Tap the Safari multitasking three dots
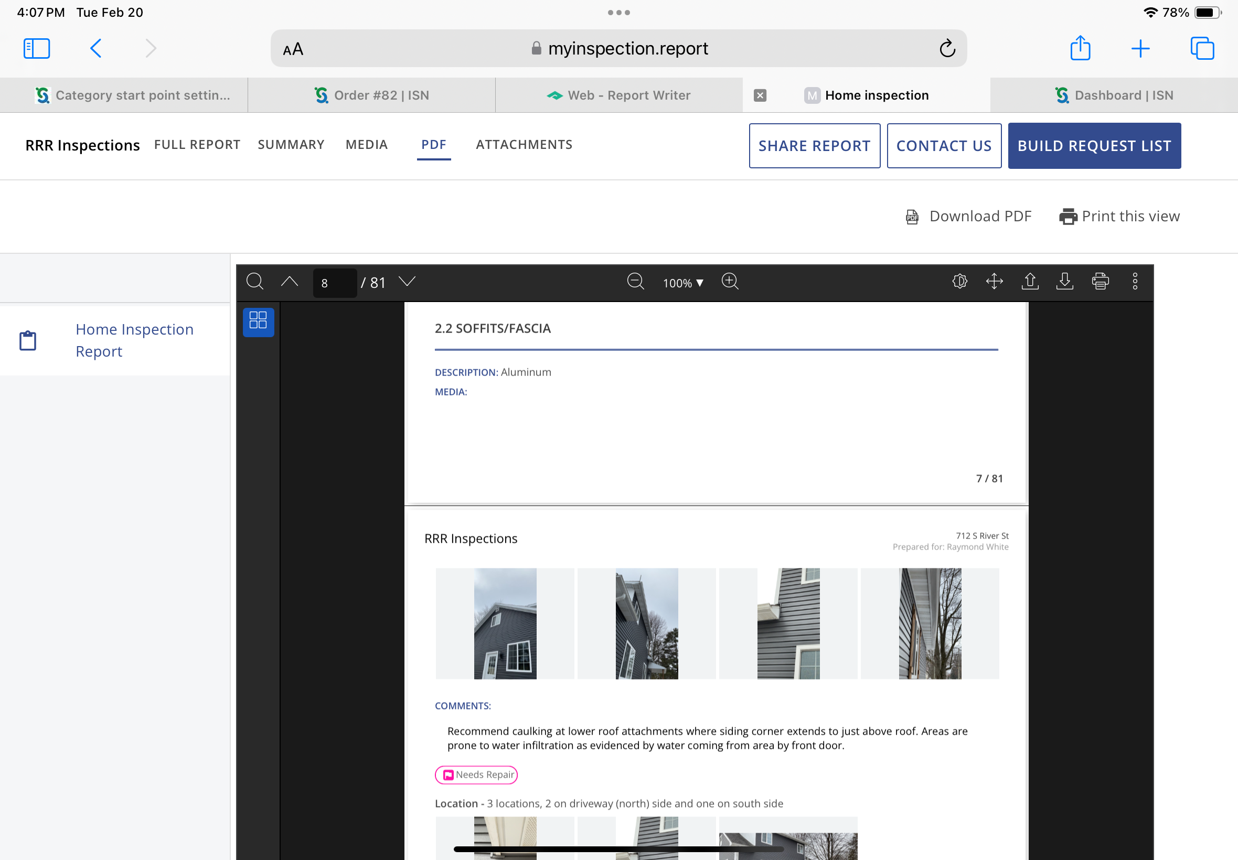 pyautogui.click(x=618, y=13)
